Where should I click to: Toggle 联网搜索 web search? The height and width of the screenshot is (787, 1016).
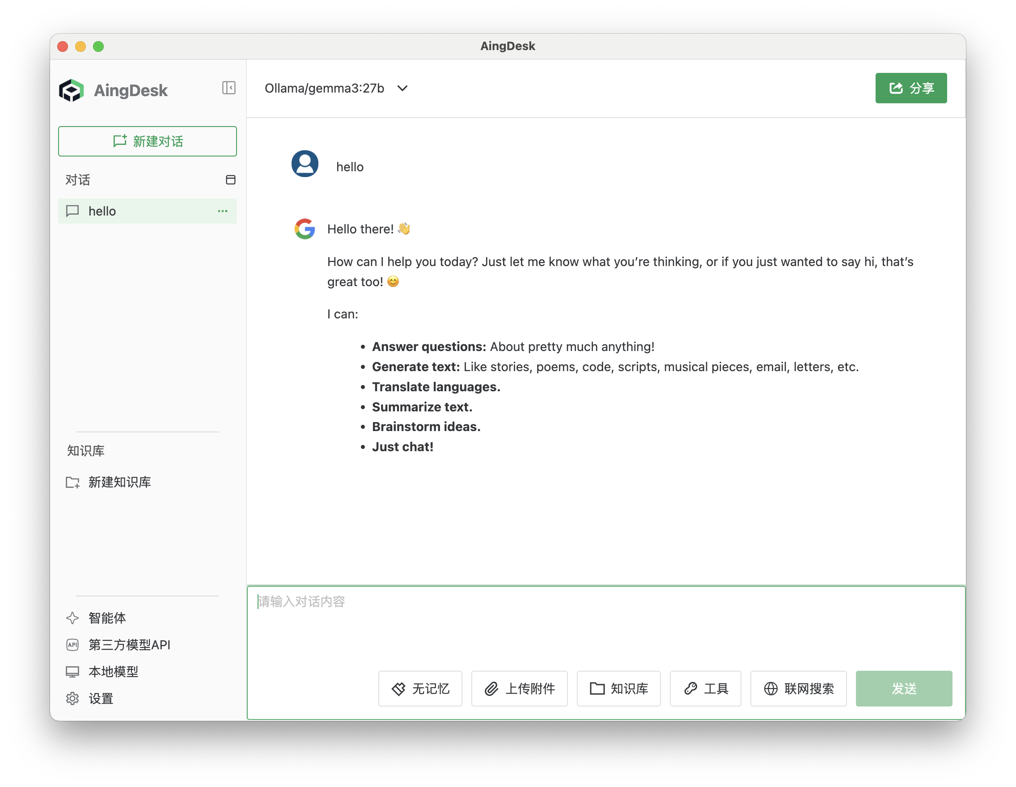click(x=798, y=688)
